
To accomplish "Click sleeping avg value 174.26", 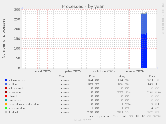I will [x=123, y=80].
